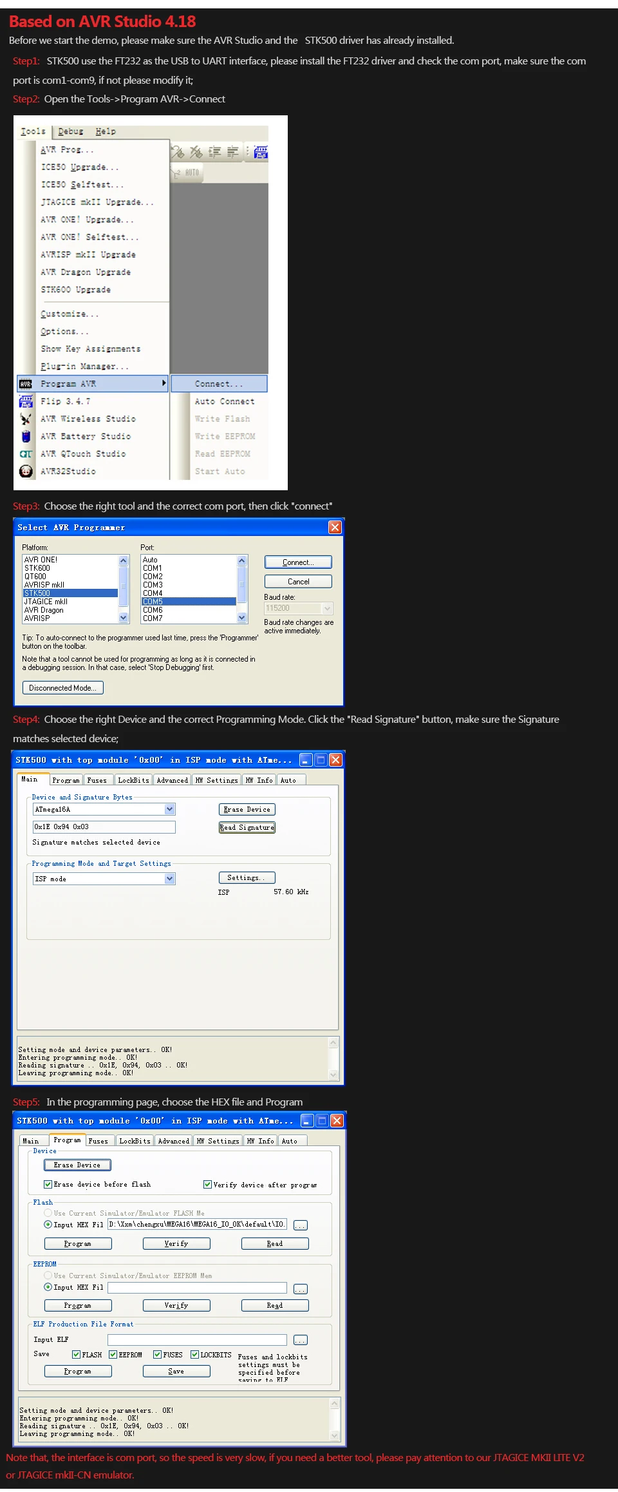This screenshot has height=1492, width=618.
Task: Switch to Main tab in Step5 dialog
Action: 31,1141
